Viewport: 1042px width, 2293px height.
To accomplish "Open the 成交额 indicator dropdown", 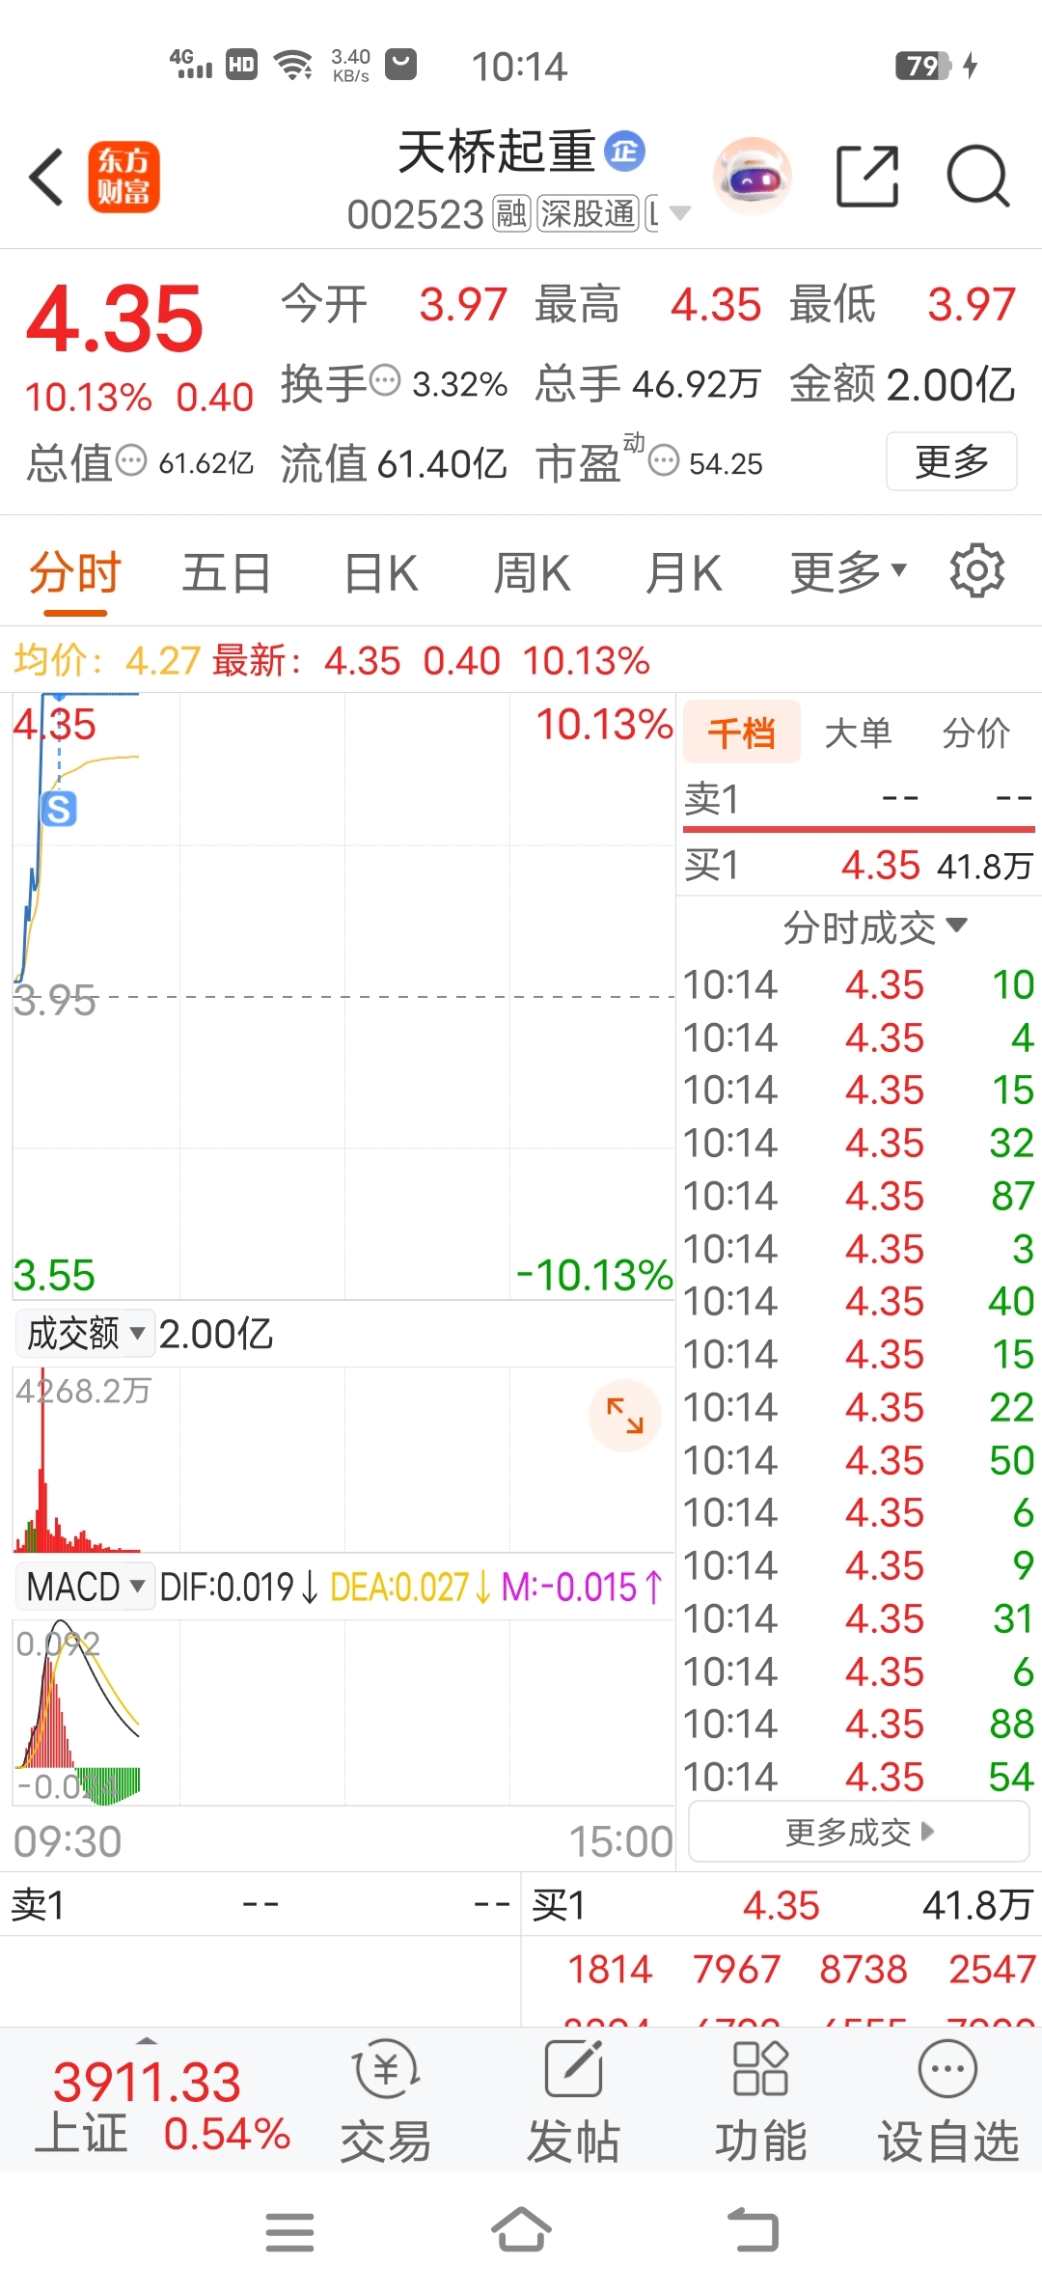I will [84, 1333].
